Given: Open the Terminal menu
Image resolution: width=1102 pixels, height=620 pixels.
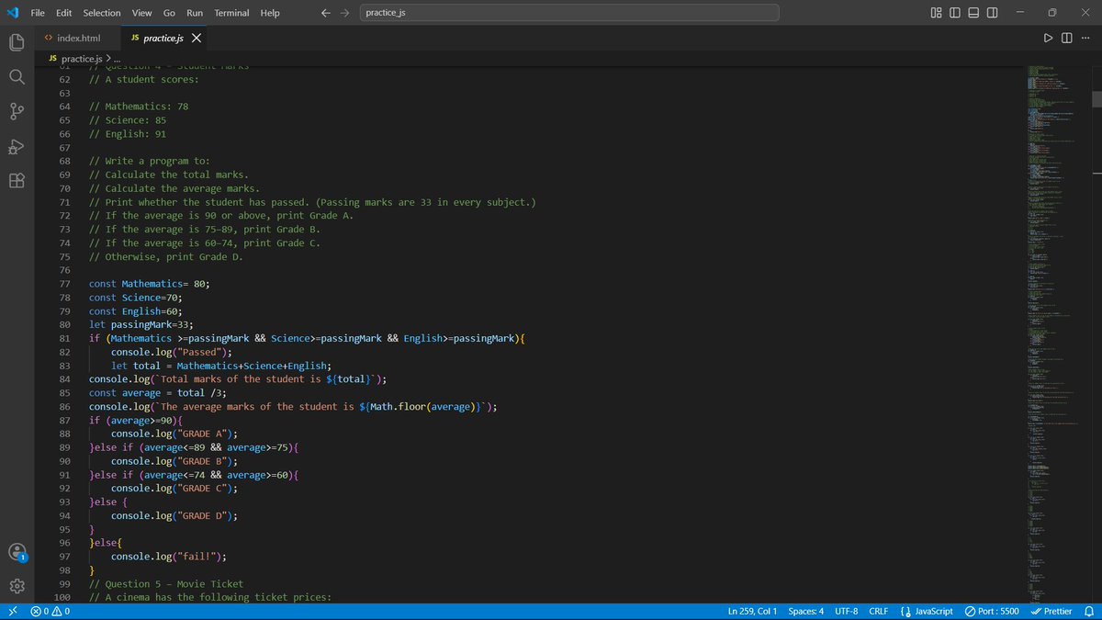Looking at the screenshot, I should pyautogui.click(x=232, y=13).
